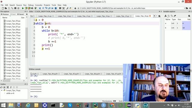Click value 4 of variable a

pos(186,23)
